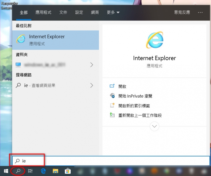
Task: Click the new tab page icon
Action: pyautogui.click(x=112, y=105)
